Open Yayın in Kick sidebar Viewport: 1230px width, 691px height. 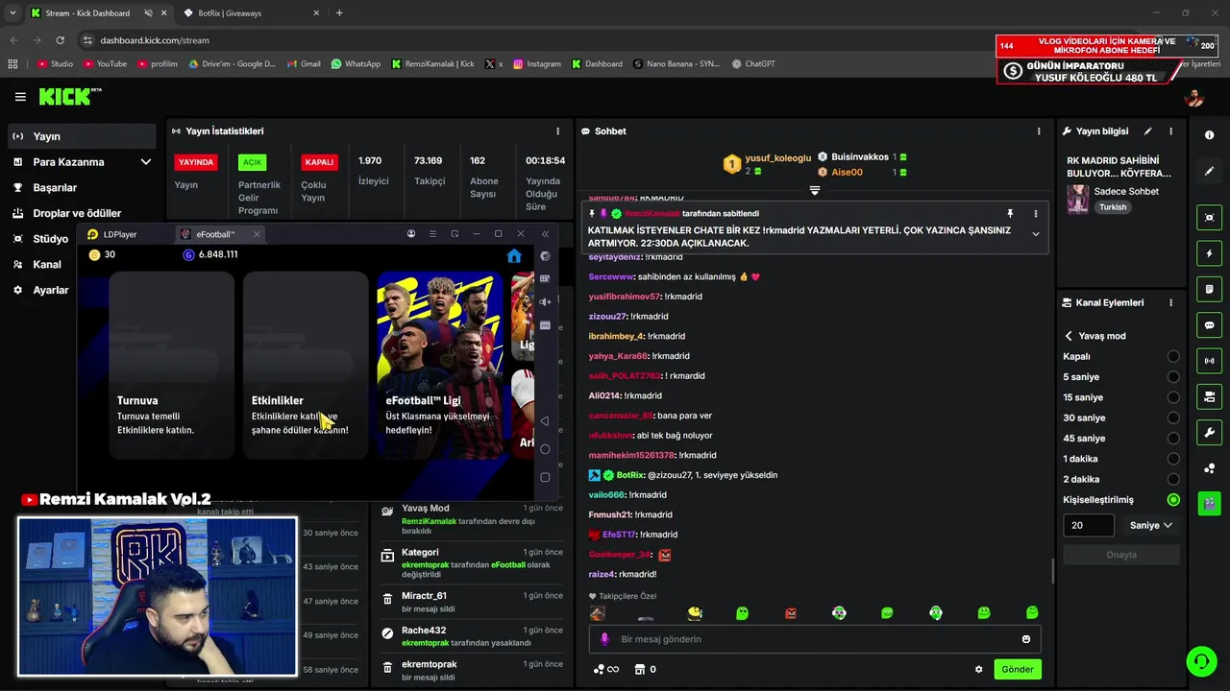point(82,136)
